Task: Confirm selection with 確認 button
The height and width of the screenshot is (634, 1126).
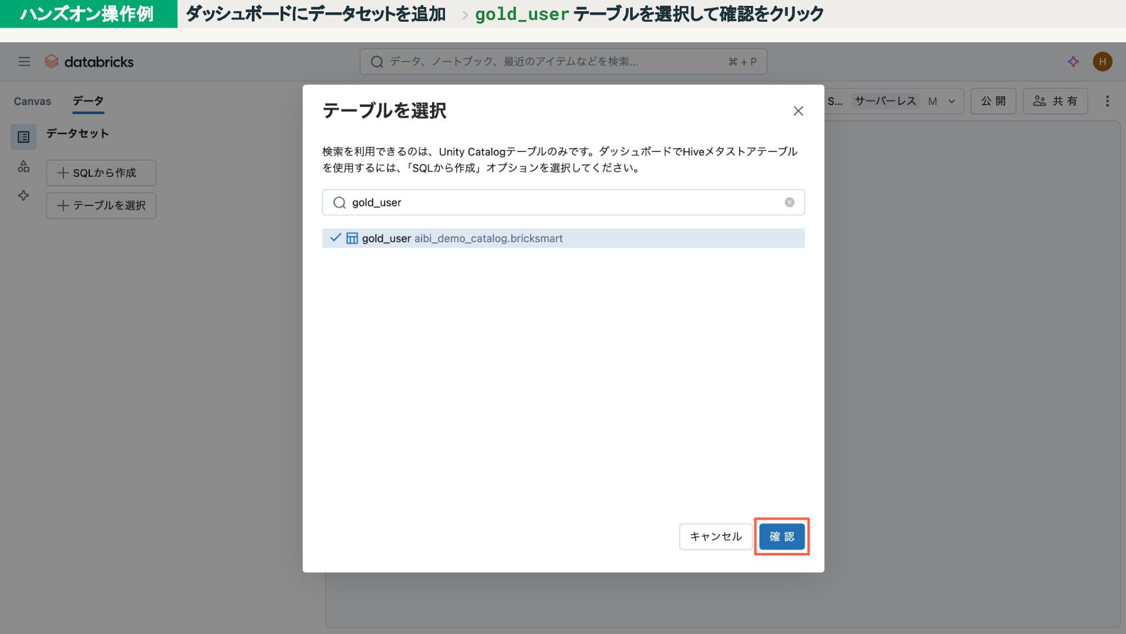Action: click(x=781, y=537)
